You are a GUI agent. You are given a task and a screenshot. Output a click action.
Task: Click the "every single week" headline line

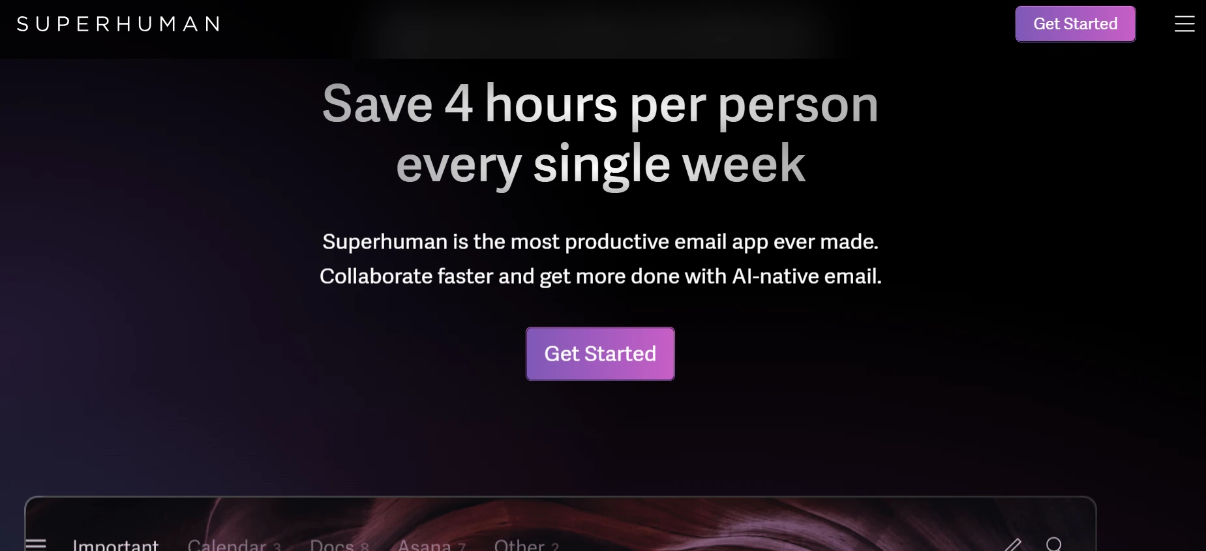[x=600, y=164]
